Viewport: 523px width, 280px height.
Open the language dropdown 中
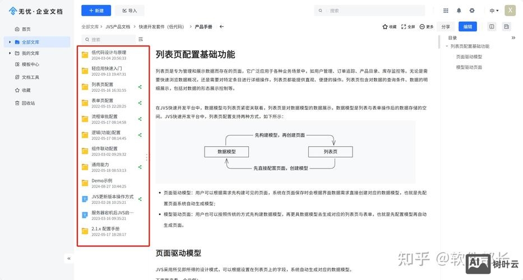click(x=494, y=11)
